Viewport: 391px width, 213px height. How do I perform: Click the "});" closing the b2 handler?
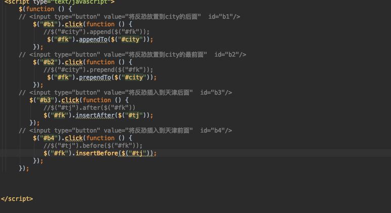pyautogui.click(x=38, y=85)
